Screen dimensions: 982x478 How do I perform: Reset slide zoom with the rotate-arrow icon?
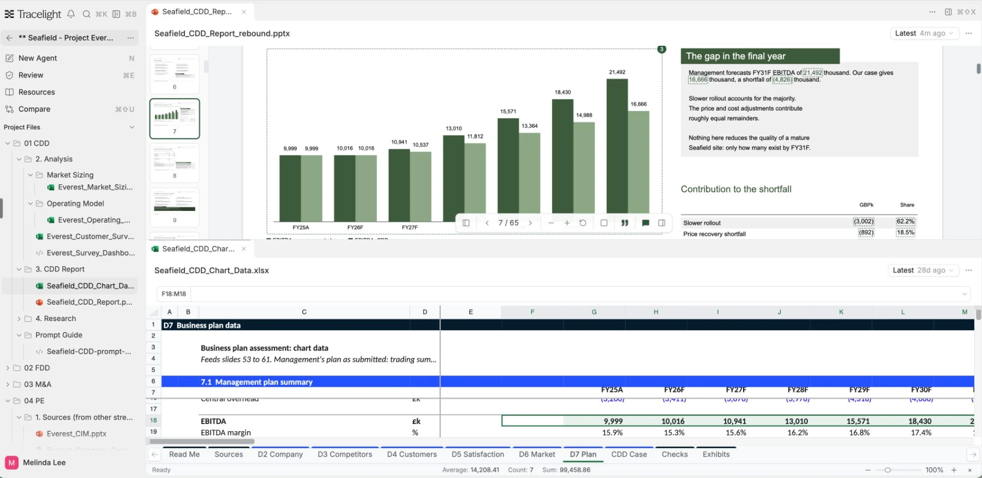coord(583,223)
